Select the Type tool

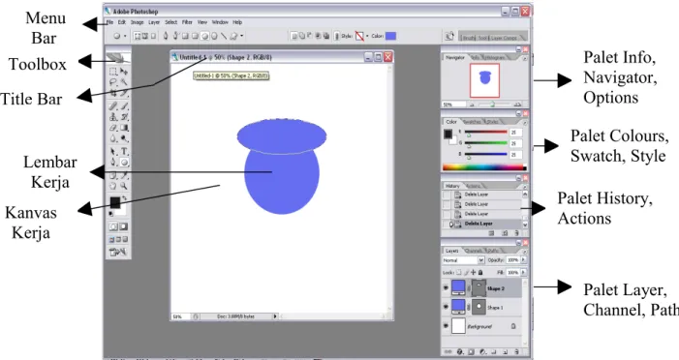coord(124,151)
